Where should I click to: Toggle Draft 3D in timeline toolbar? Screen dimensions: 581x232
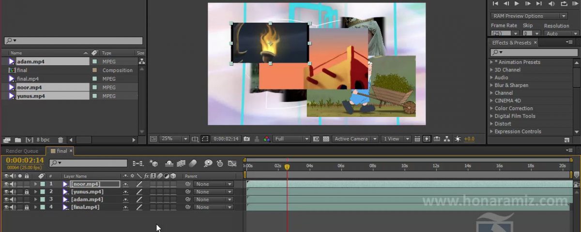pyautogui.click(x=154, y=163)
